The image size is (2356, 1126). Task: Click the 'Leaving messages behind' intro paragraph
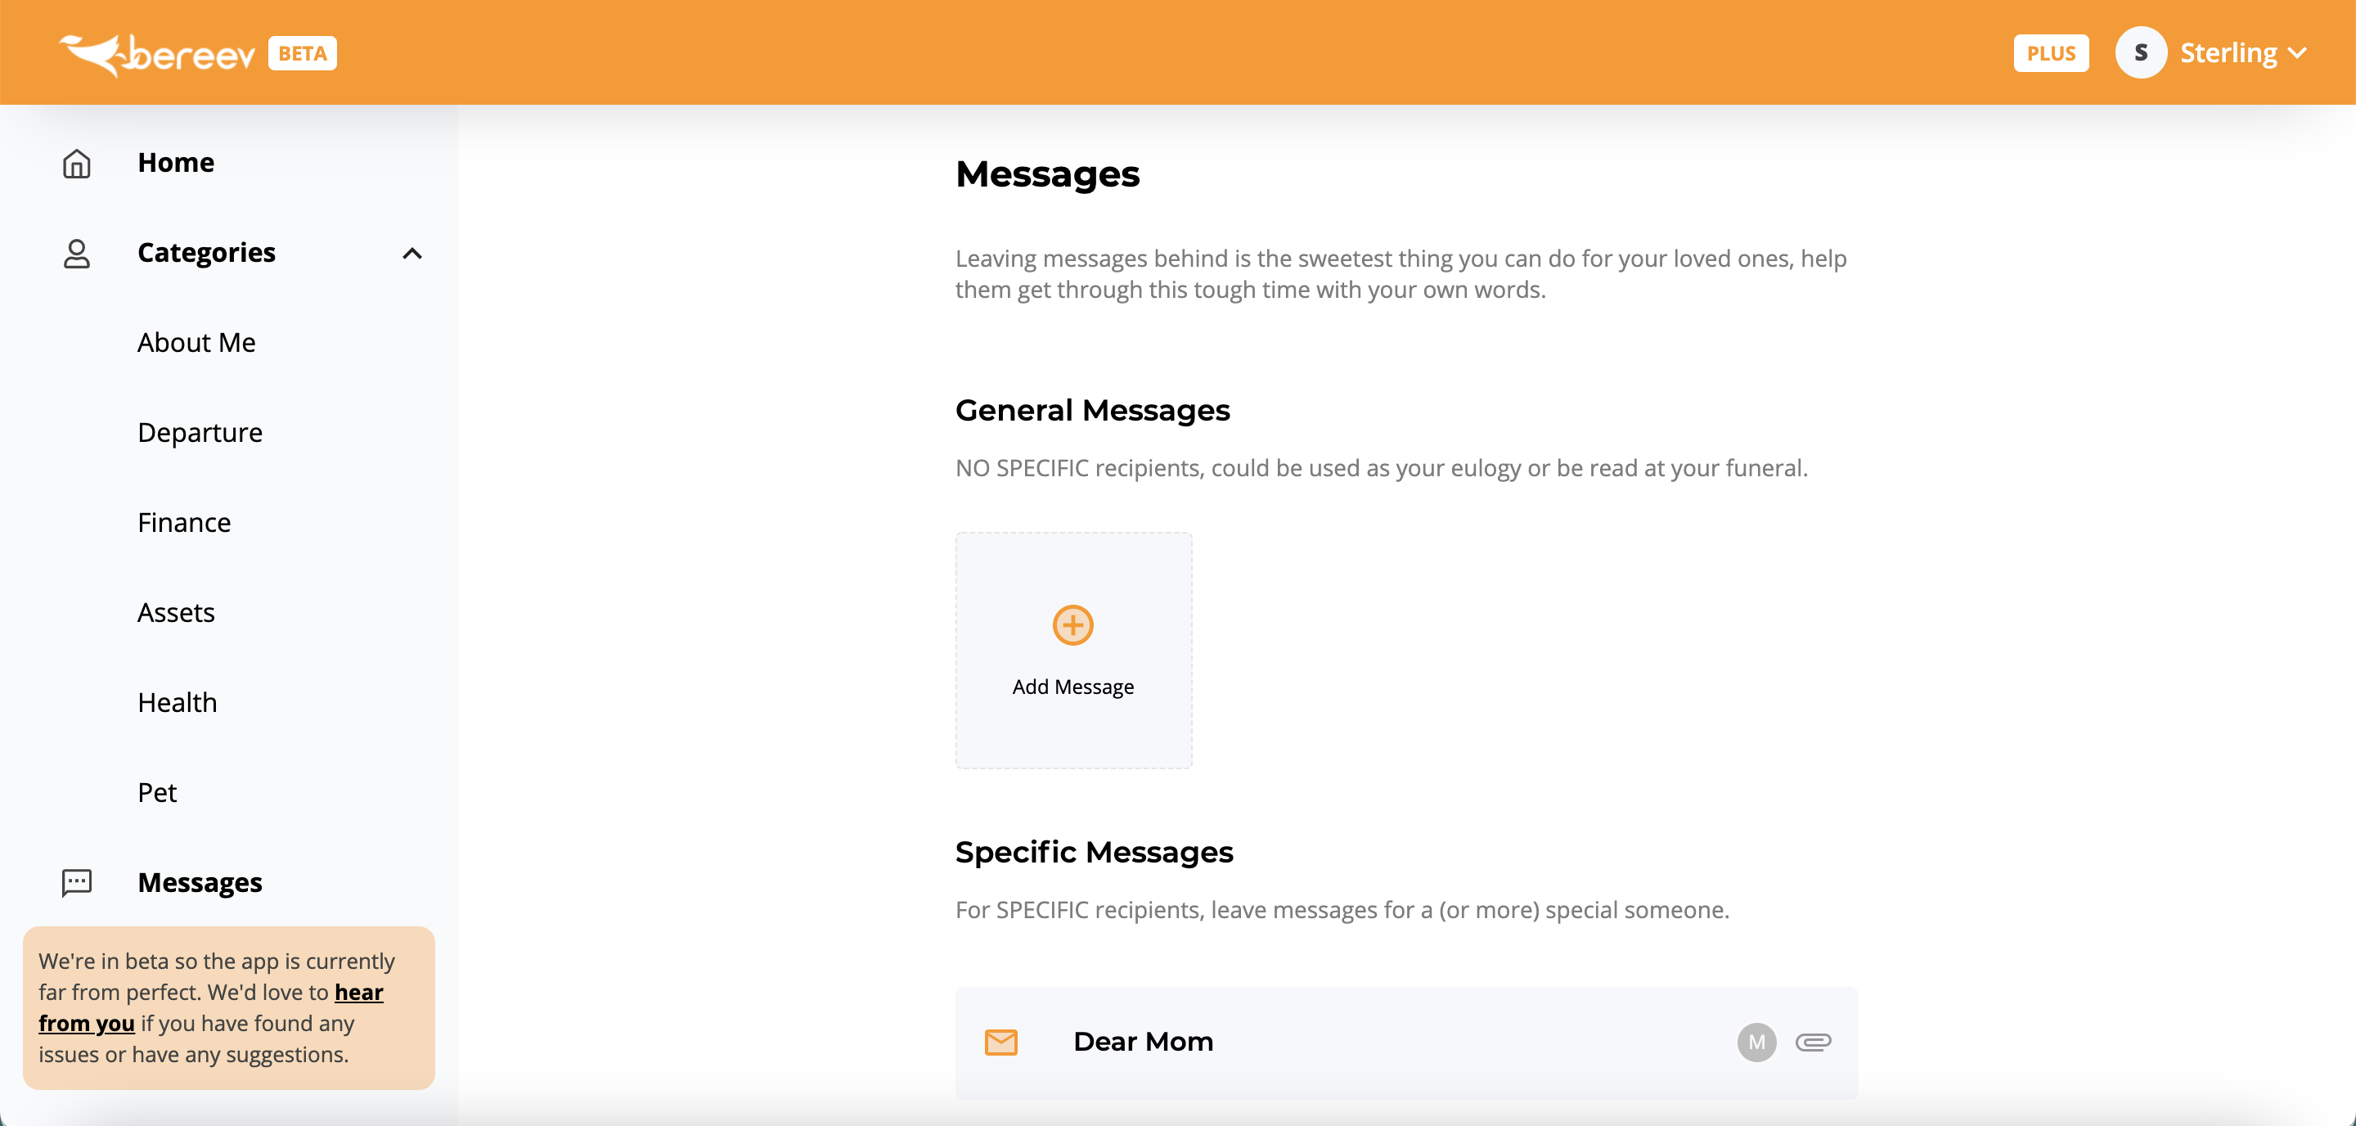pos(1401,274)
